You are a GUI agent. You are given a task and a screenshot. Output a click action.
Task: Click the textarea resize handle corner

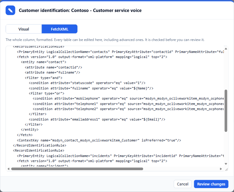[226, 169]
